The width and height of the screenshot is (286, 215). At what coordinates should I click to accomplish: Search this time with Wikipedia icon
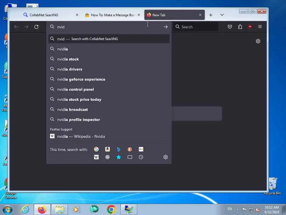pyautogui.click(x=96, y=157)
